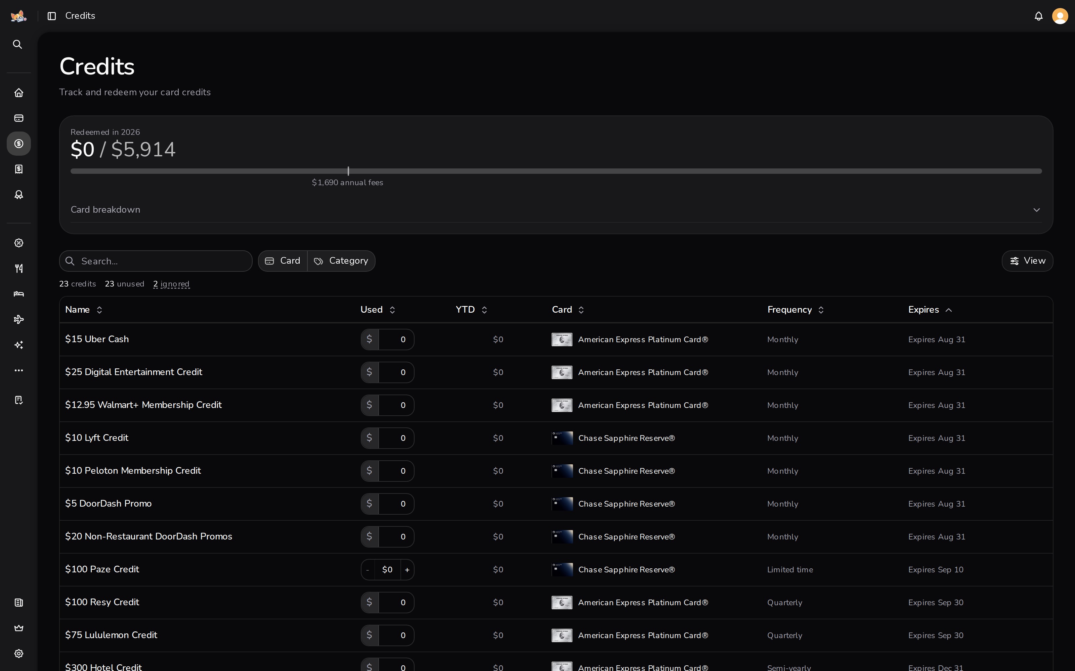The width and height of the screenshot is (1075, 671).
Task: Sort by the Card column
Action: [568, 310]
